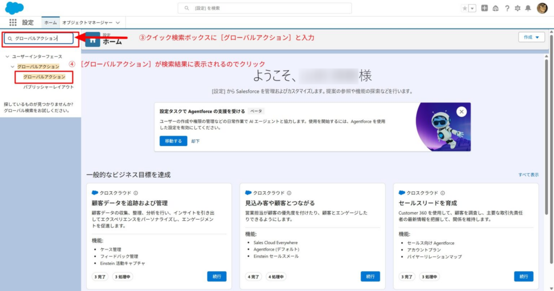Click the すべて表示 link
This screenshot has height=291, width=554.
coord(528,175)
